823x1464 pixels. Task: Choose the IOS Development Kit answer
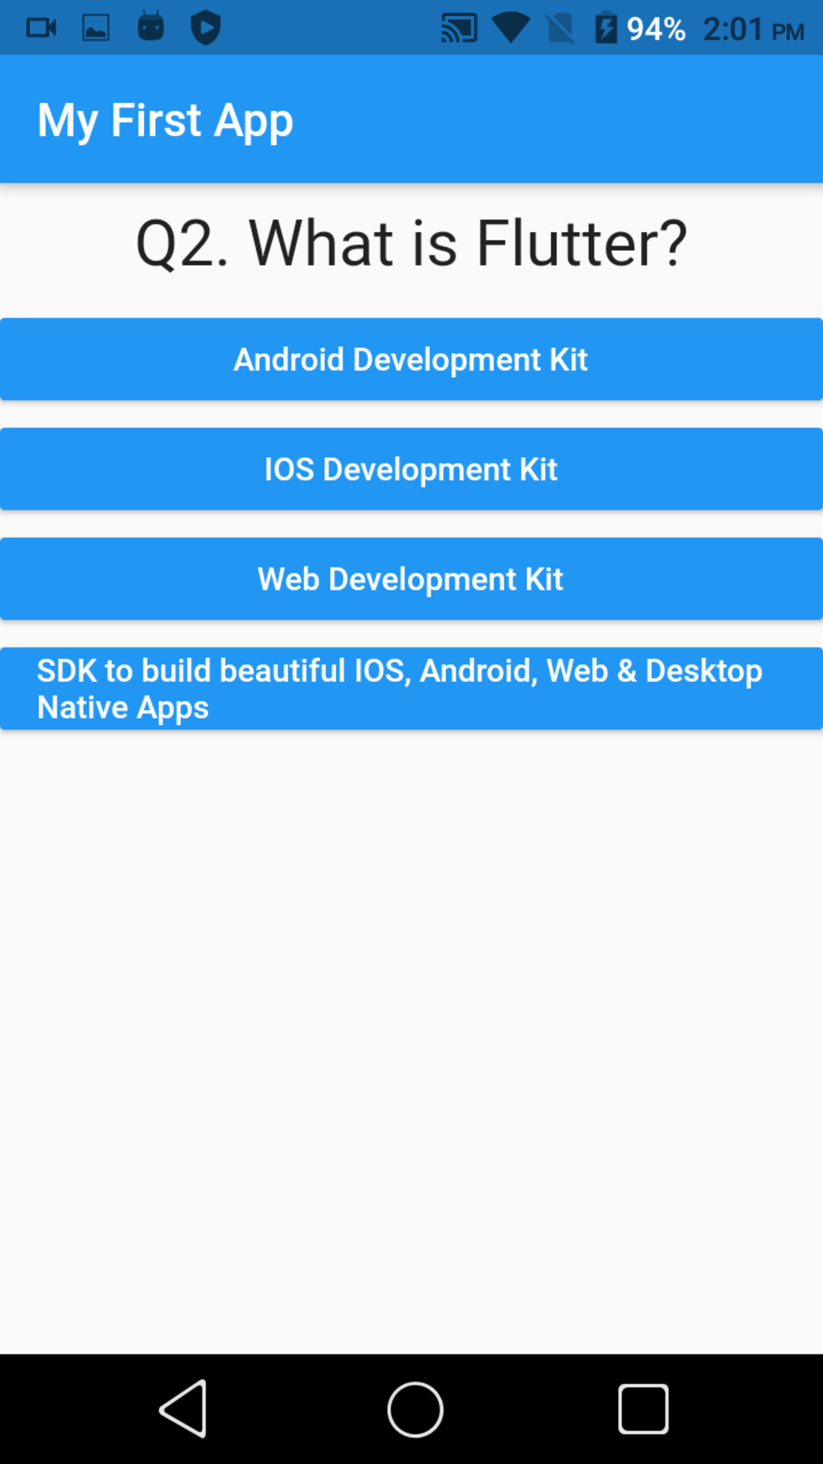point(411,469)
